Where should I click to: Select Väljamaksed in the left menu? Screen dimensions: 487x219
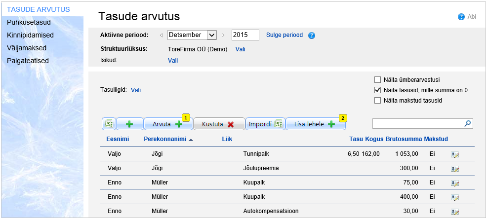[x=27, y=48]
